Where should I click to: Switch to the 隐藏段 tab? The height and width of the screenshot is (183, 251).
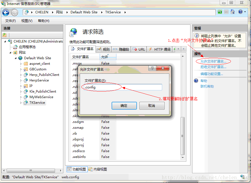point(121,49)
